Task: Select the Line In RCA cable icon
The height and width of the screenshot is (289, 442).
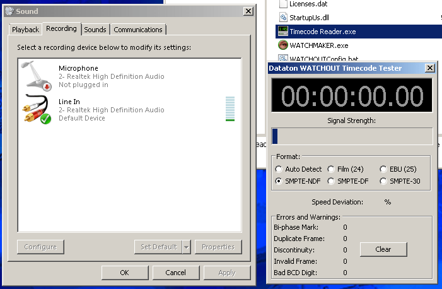Action: 37,109
